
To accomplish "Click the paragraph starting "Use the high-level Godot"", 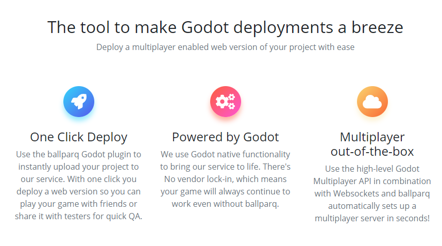I will [x=372, y=193].
